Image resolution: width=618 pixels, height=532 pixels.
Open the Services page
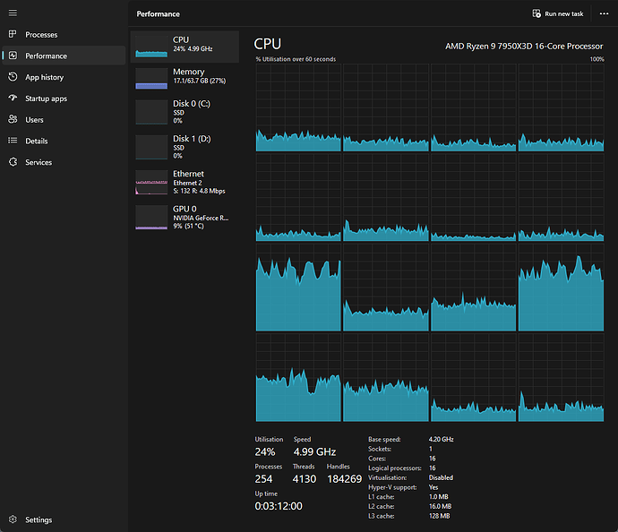pyautogui.click(x=64, y=162)
